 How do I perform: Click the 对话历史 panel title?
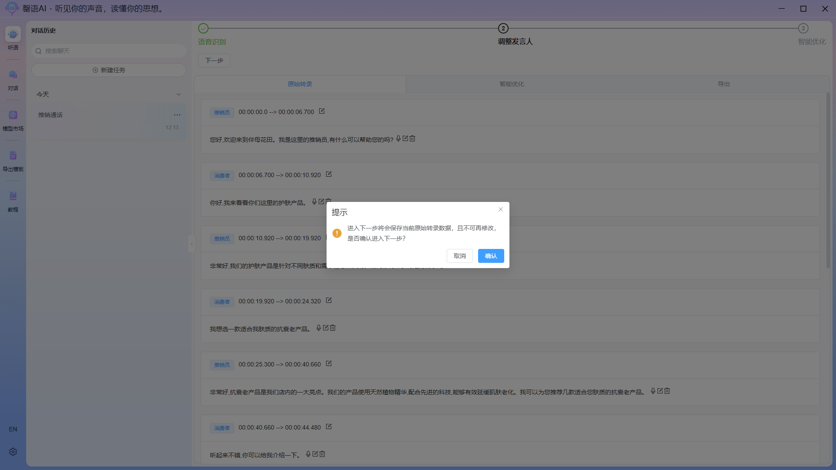point(44,30)
